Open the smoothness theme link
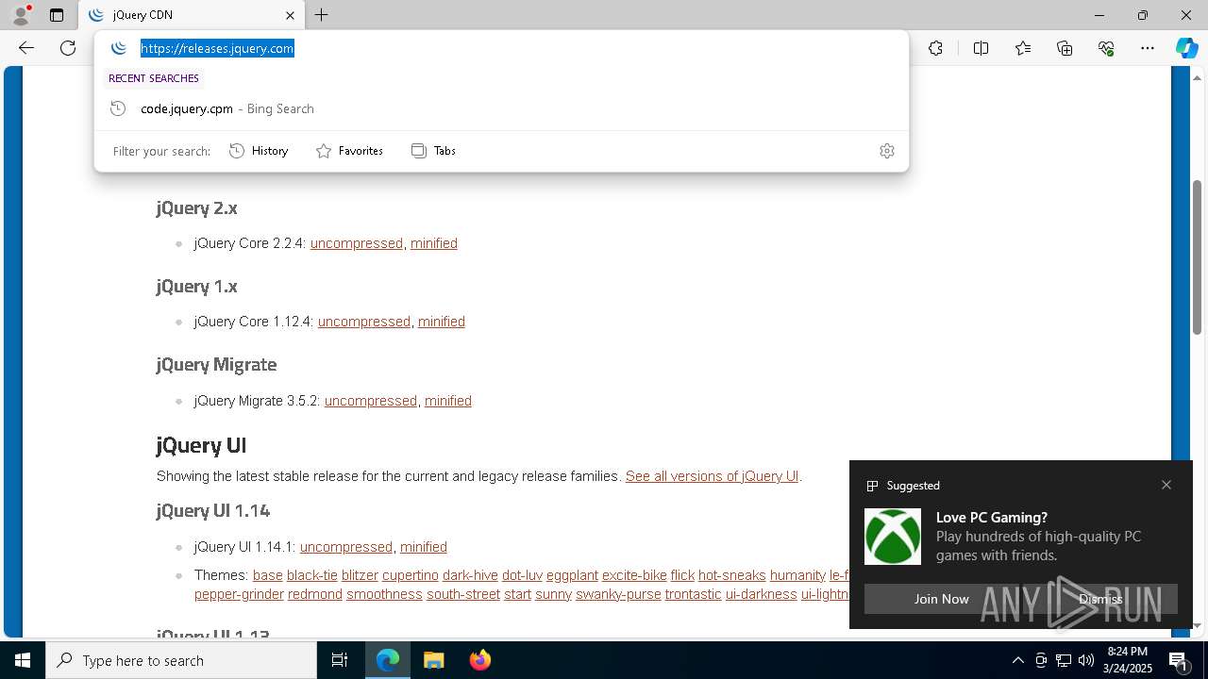Viewport: 1208px width, 679px height. [x=384, y=594]
